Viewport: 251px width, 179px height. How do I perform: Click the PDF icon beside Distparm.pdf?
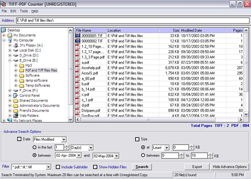tap(78, 110)
